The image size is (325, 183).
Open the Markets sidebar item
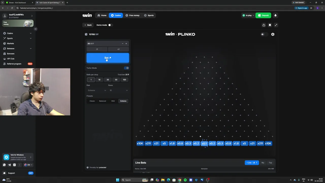[x=10, y=43]
